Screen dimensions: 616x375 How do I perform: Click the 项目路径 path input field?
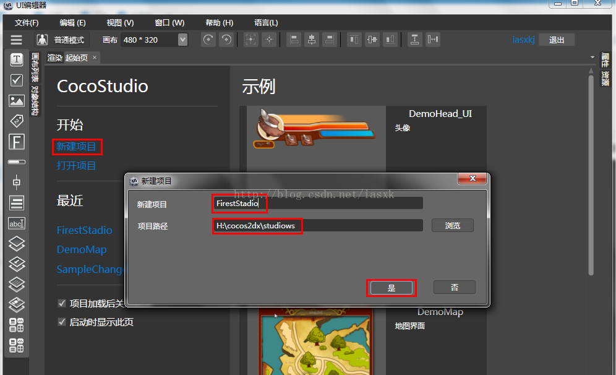click(x=317, y=226)
